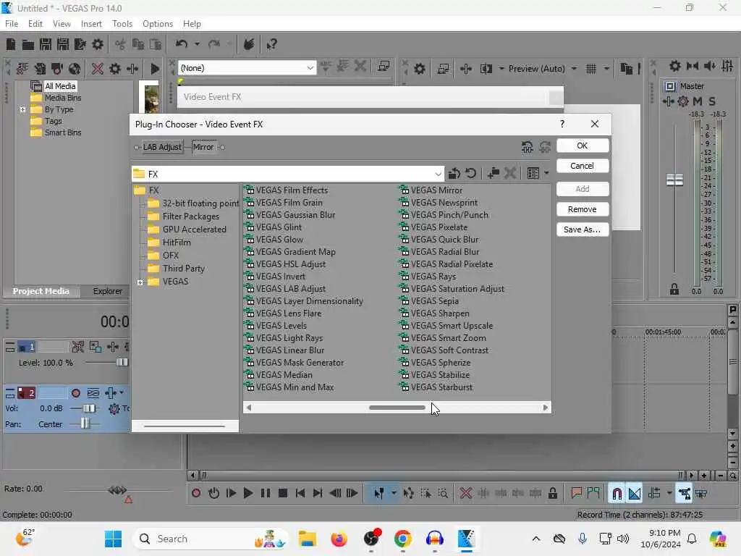Click the audio track Pan slider
This screenshot has height=556, width=741.
[x=85, y=424]
